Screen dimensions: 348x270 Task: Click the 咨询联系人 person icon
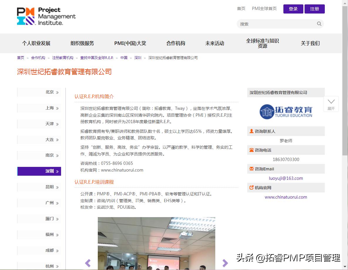coord(252,131)
